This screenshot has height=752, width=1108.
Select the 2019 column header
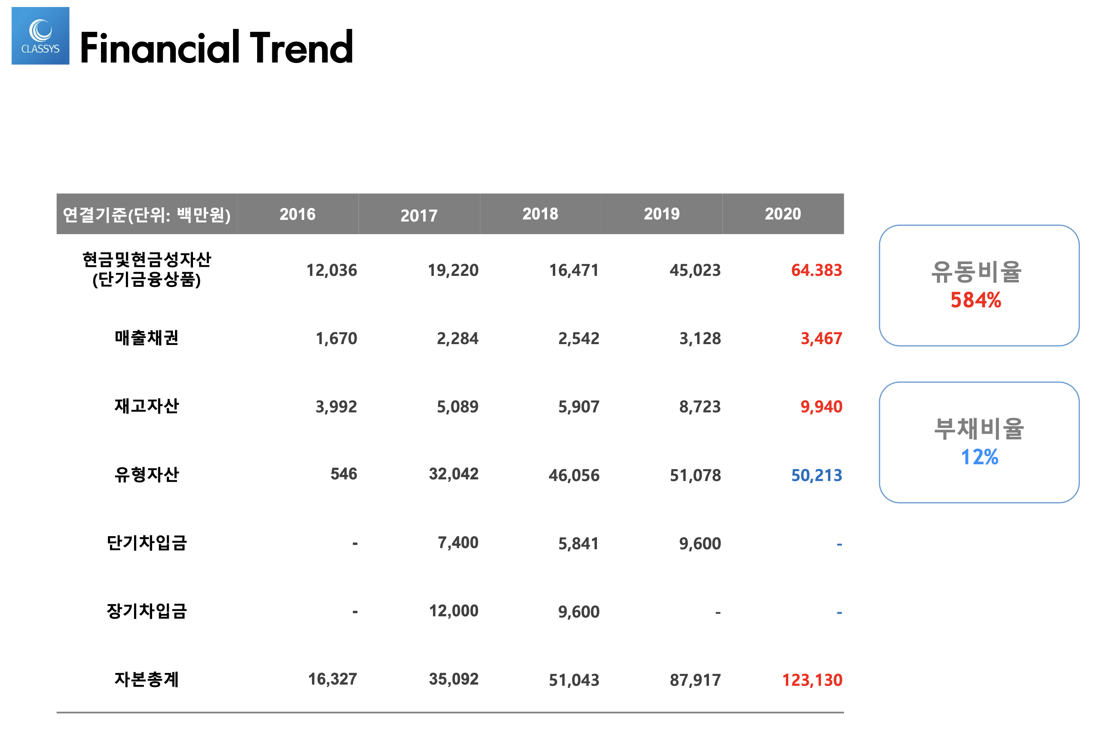[662, 214]
